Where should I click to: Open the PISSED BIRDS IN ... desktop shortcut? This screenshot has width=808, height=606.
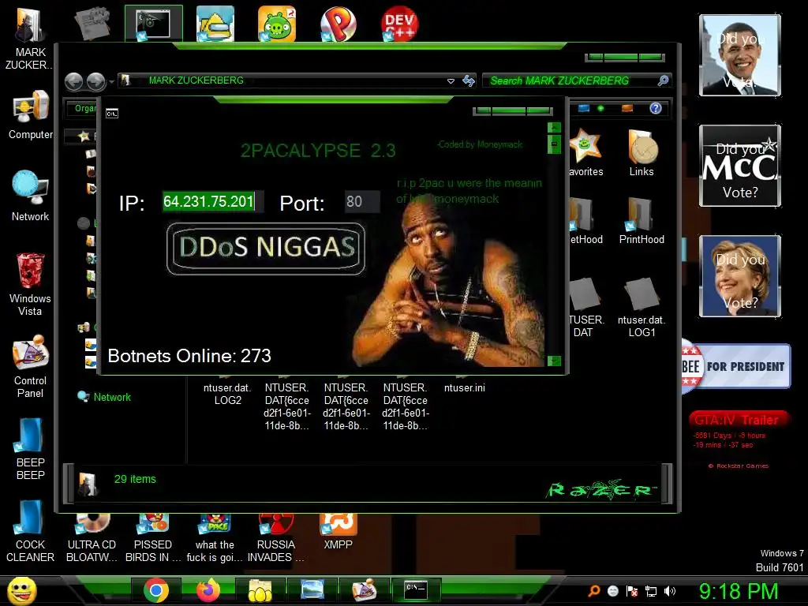pos(153,538)
